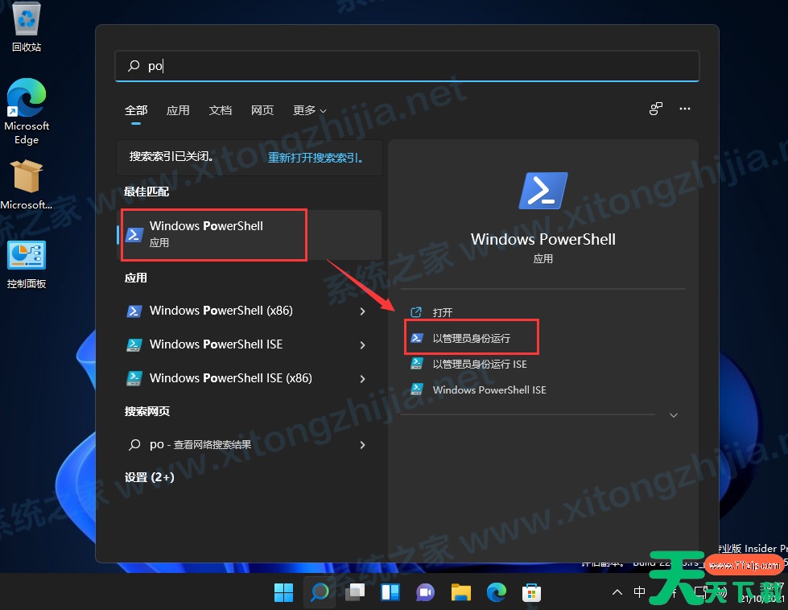The image size is (788, 610).
Task: Expand the 更多 filter dropdown
Action: click(310, 110)
